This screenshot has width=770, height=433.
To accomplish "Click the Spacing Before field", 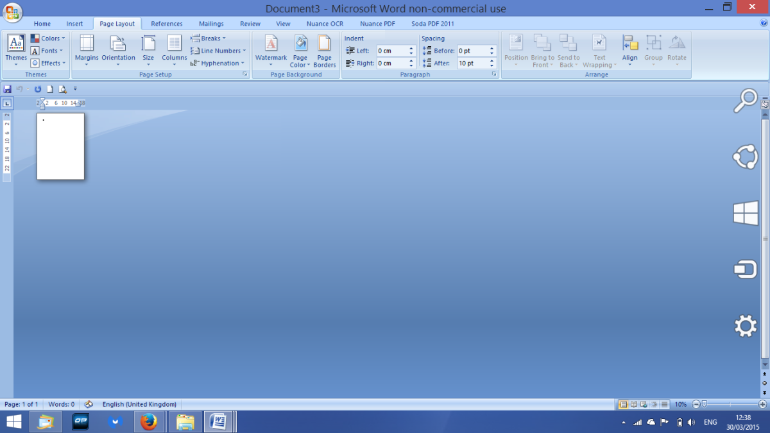I will point(472,51).
